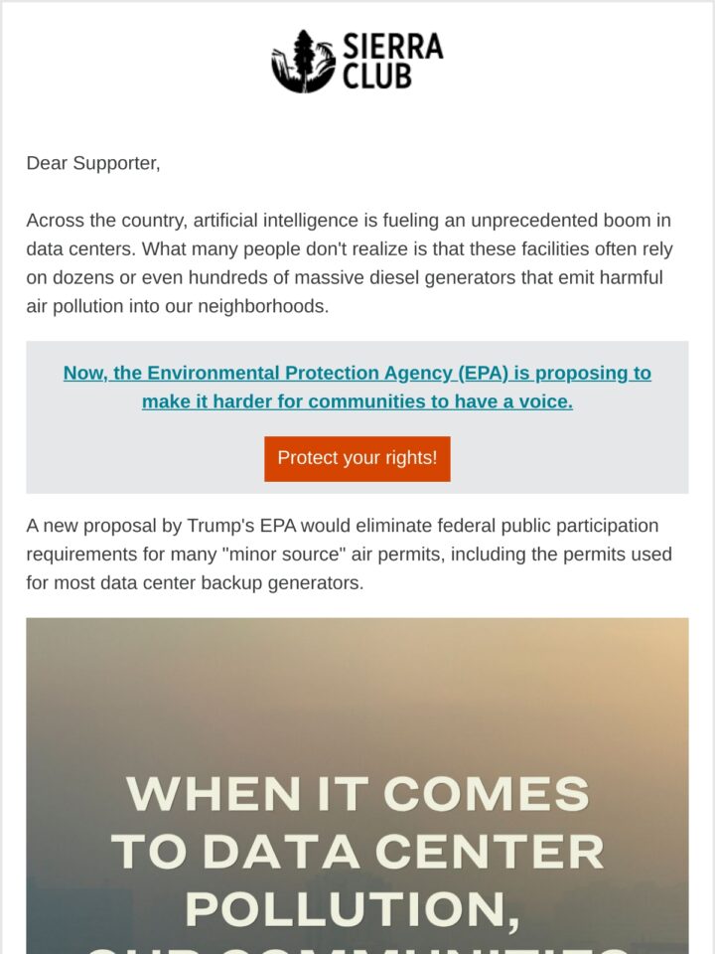715x954 pixels.
Task: Click the 'massive diesel generators' sentence line
Action: click(x=345, y=277)
